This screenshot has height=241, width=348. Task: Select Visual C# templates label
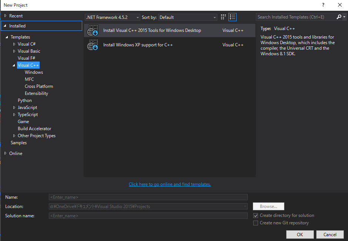(x=27, y=44)
